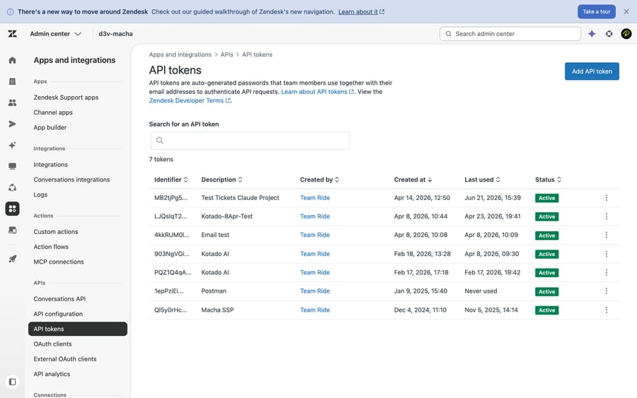The width and height of the screenshot is (637, 398).
Task: Go to Integrations menu item
Action: click(50, 164)
